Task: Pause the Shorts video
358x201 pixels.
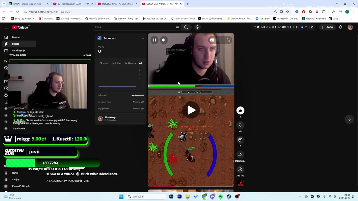Action: [154, 40]
